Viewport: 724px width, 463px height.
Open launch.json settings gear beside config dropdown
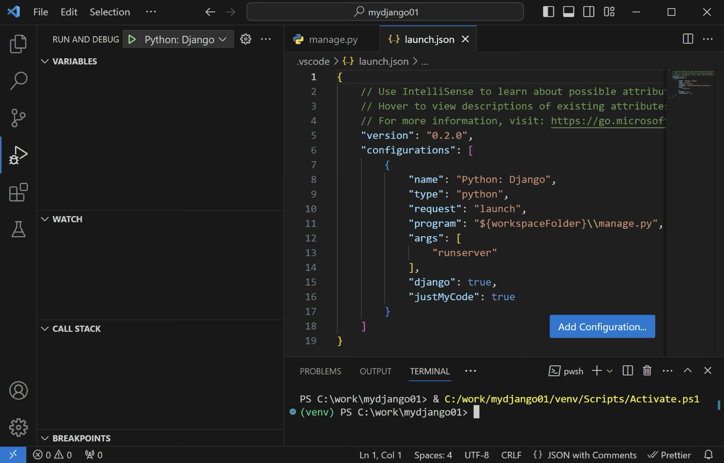click(245, 39)
